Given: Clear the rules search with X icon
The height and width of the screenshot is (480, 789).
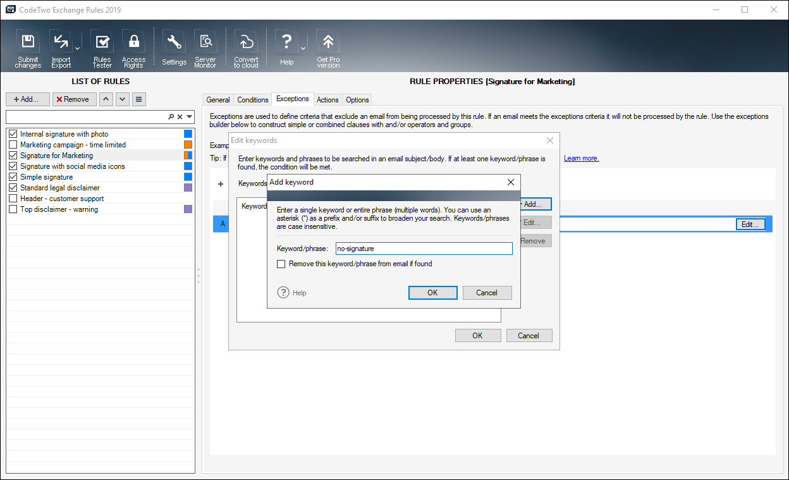Looking at the screenshot, I should pos(180,117).
